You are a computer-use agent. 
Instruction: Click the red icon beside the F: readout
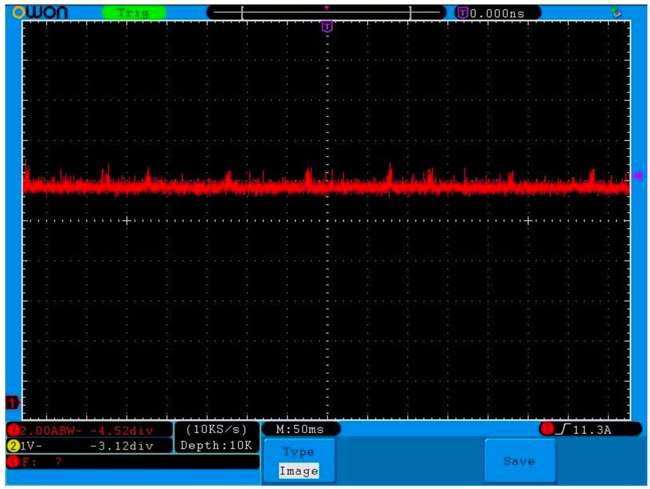[x=13, y=462]
